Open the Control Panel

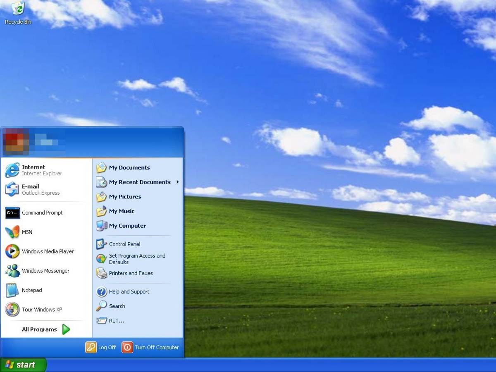coord(124,244)
